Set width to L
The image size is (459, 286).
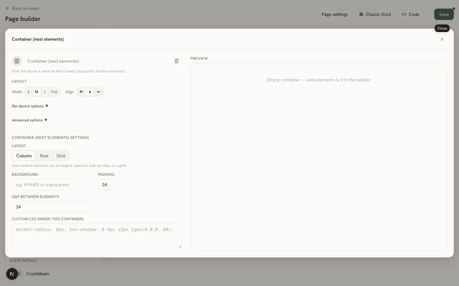[45, 92]
